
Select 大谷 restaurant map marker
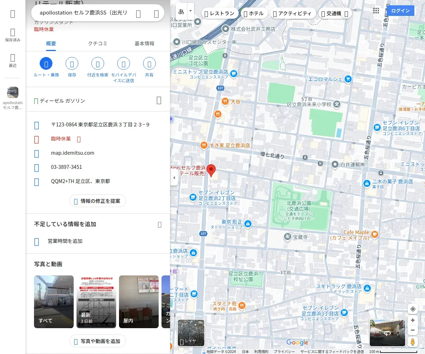(225, 102)
